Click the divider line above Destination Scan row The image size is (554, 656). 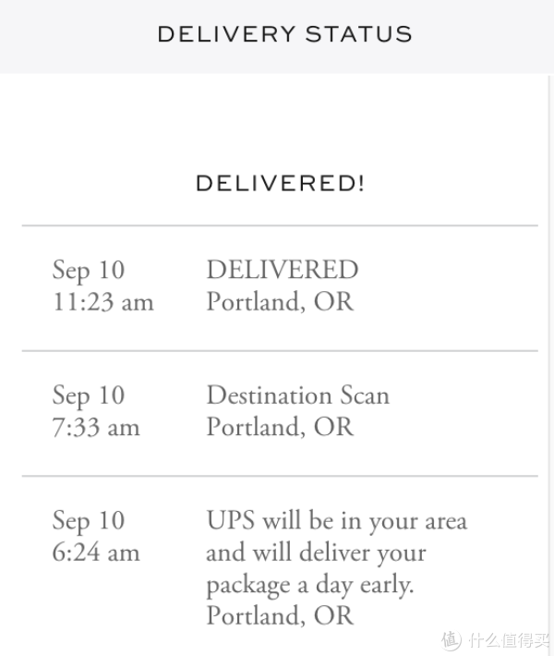tap(280, 351)
